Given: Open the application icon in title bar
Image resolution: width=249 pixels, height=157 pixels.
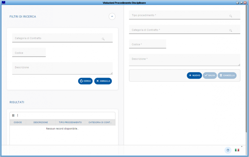Looking at the screenshot, I should [x=3, y=3].
